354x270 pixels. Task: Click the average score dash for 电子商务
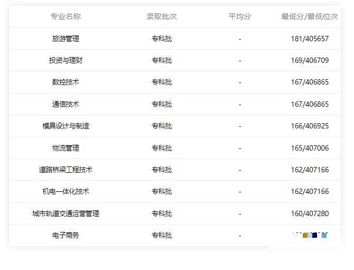[x=240, y=236]
